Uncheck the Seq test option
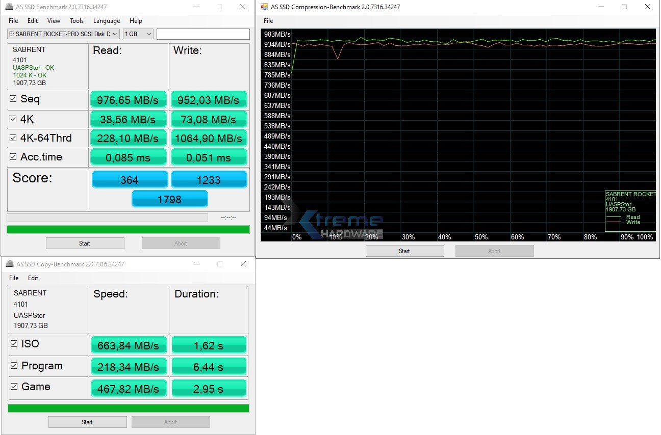Screen dimensions: 661x435 (13, 99)
